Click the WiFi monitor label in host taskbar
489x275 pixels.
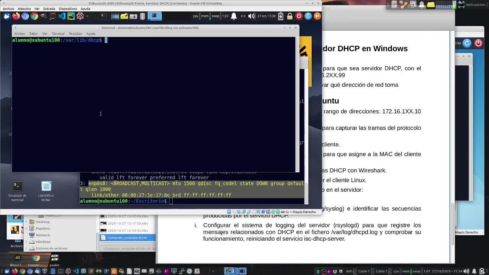pos(349,271)
